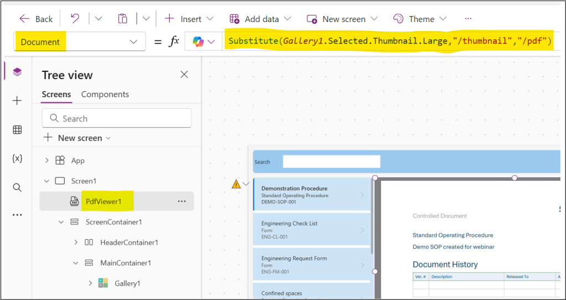The height and width of the screenshot is (300, 566).
Task: Click the Search magnifier icon in left sidebar
Action: point(17,187)
